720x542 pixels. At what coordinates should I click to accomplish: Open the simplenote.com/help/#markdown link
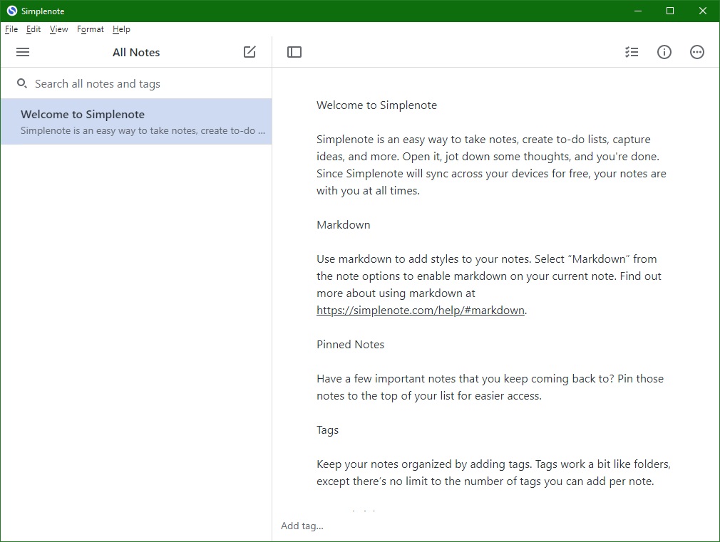tap(421, 311)
